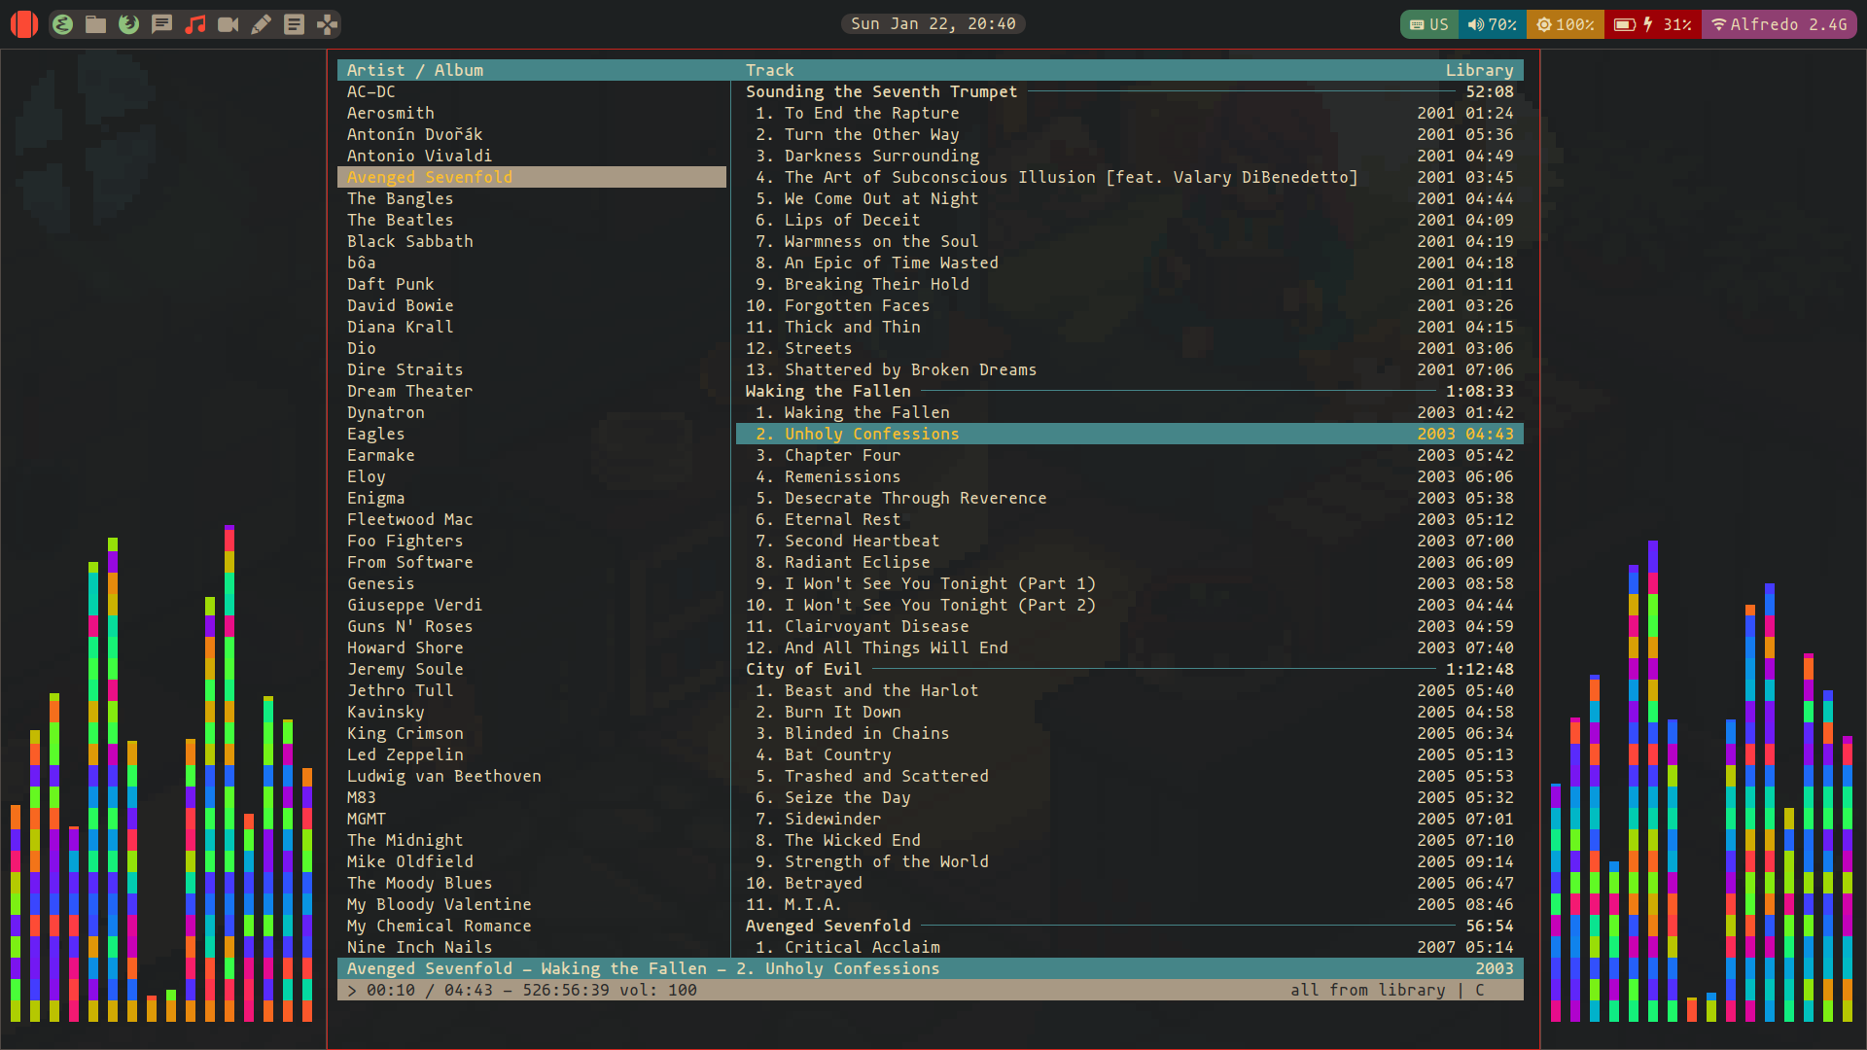Select Beast and the Harlot track
The image size is (1867, 1050).
881,689
